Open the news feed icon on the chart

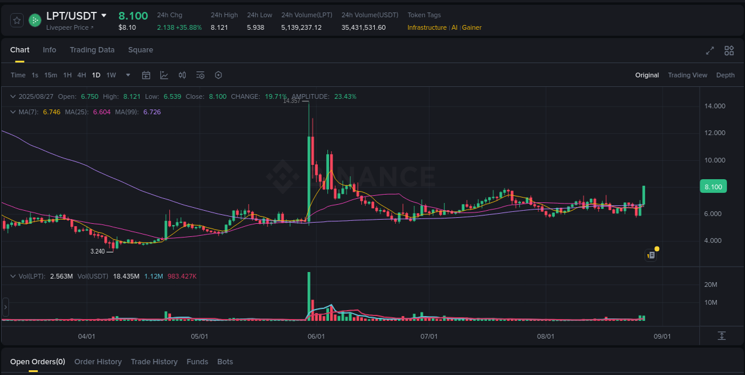click(651, 255)
